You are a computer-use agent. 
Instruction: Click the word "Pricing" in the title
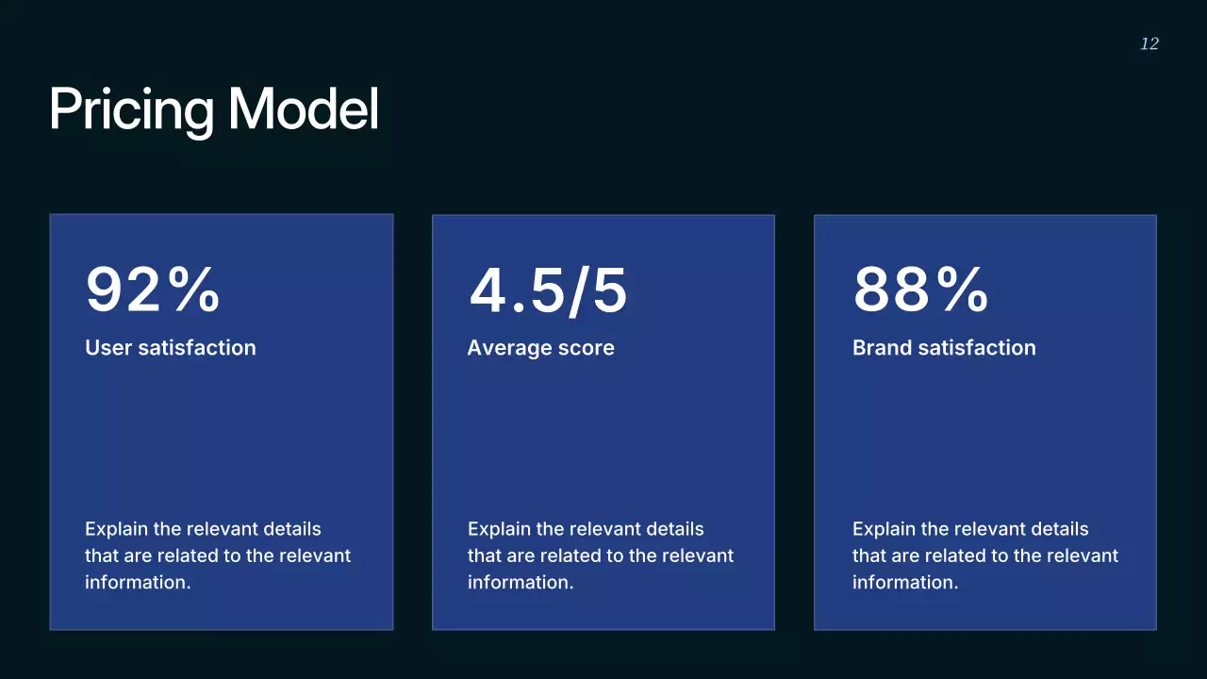click(x=132, y=109)
